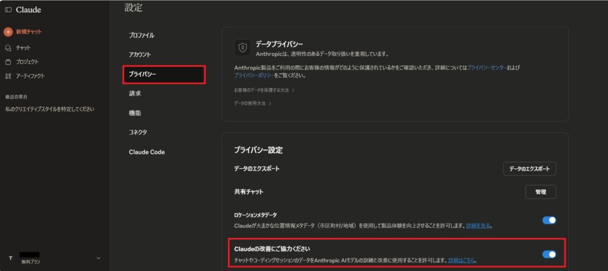Click the shield icon in データプライバシー card
Image resolution: width=608 pixels, height=271 pixels.
[242, 47]
